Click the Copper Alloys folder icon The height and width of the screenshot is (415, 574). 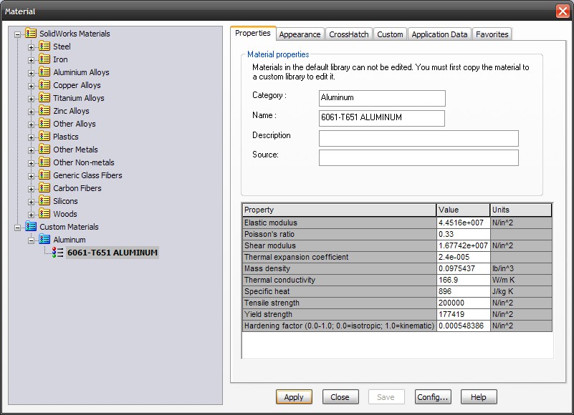click(44, 85)
